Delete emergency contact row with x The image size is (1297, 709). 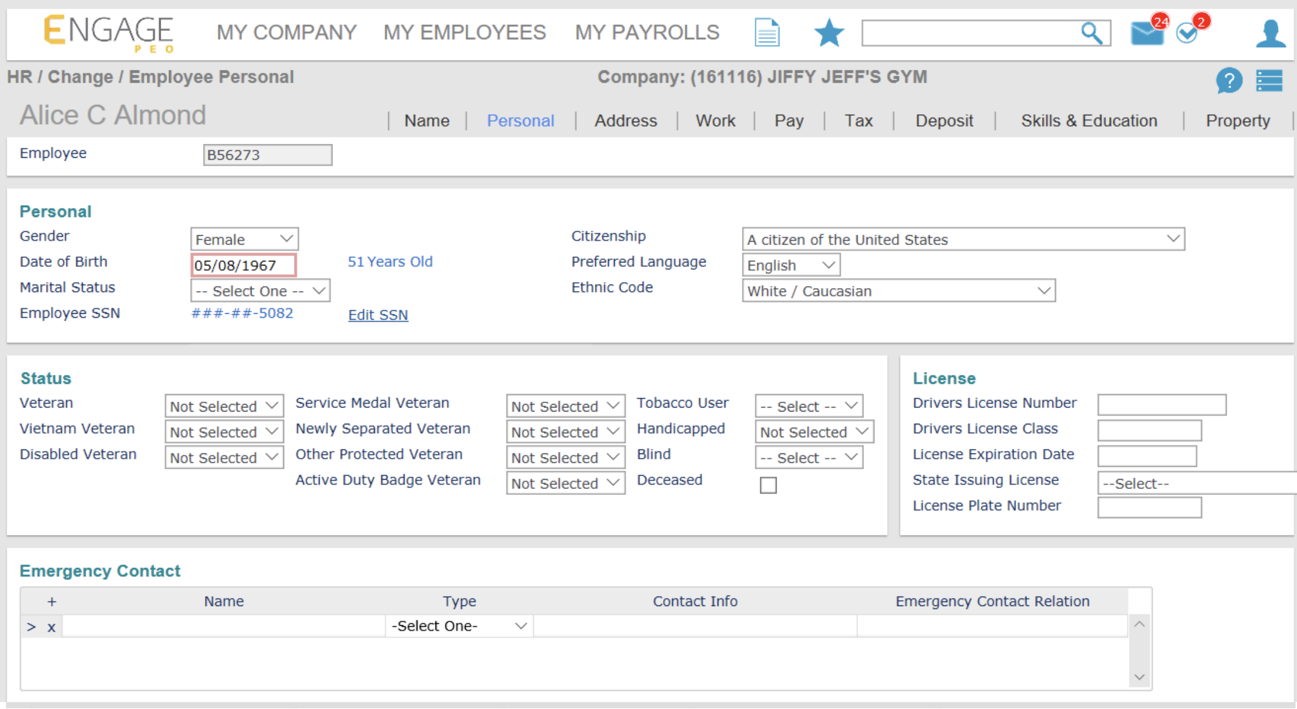(51, 627)
